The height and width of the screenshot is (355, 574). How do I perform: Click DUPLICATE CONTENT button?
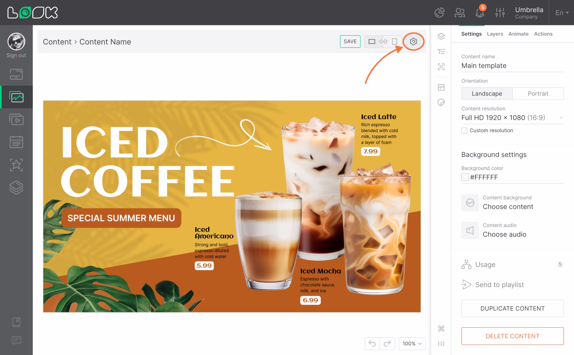click(x=513, y=308)
